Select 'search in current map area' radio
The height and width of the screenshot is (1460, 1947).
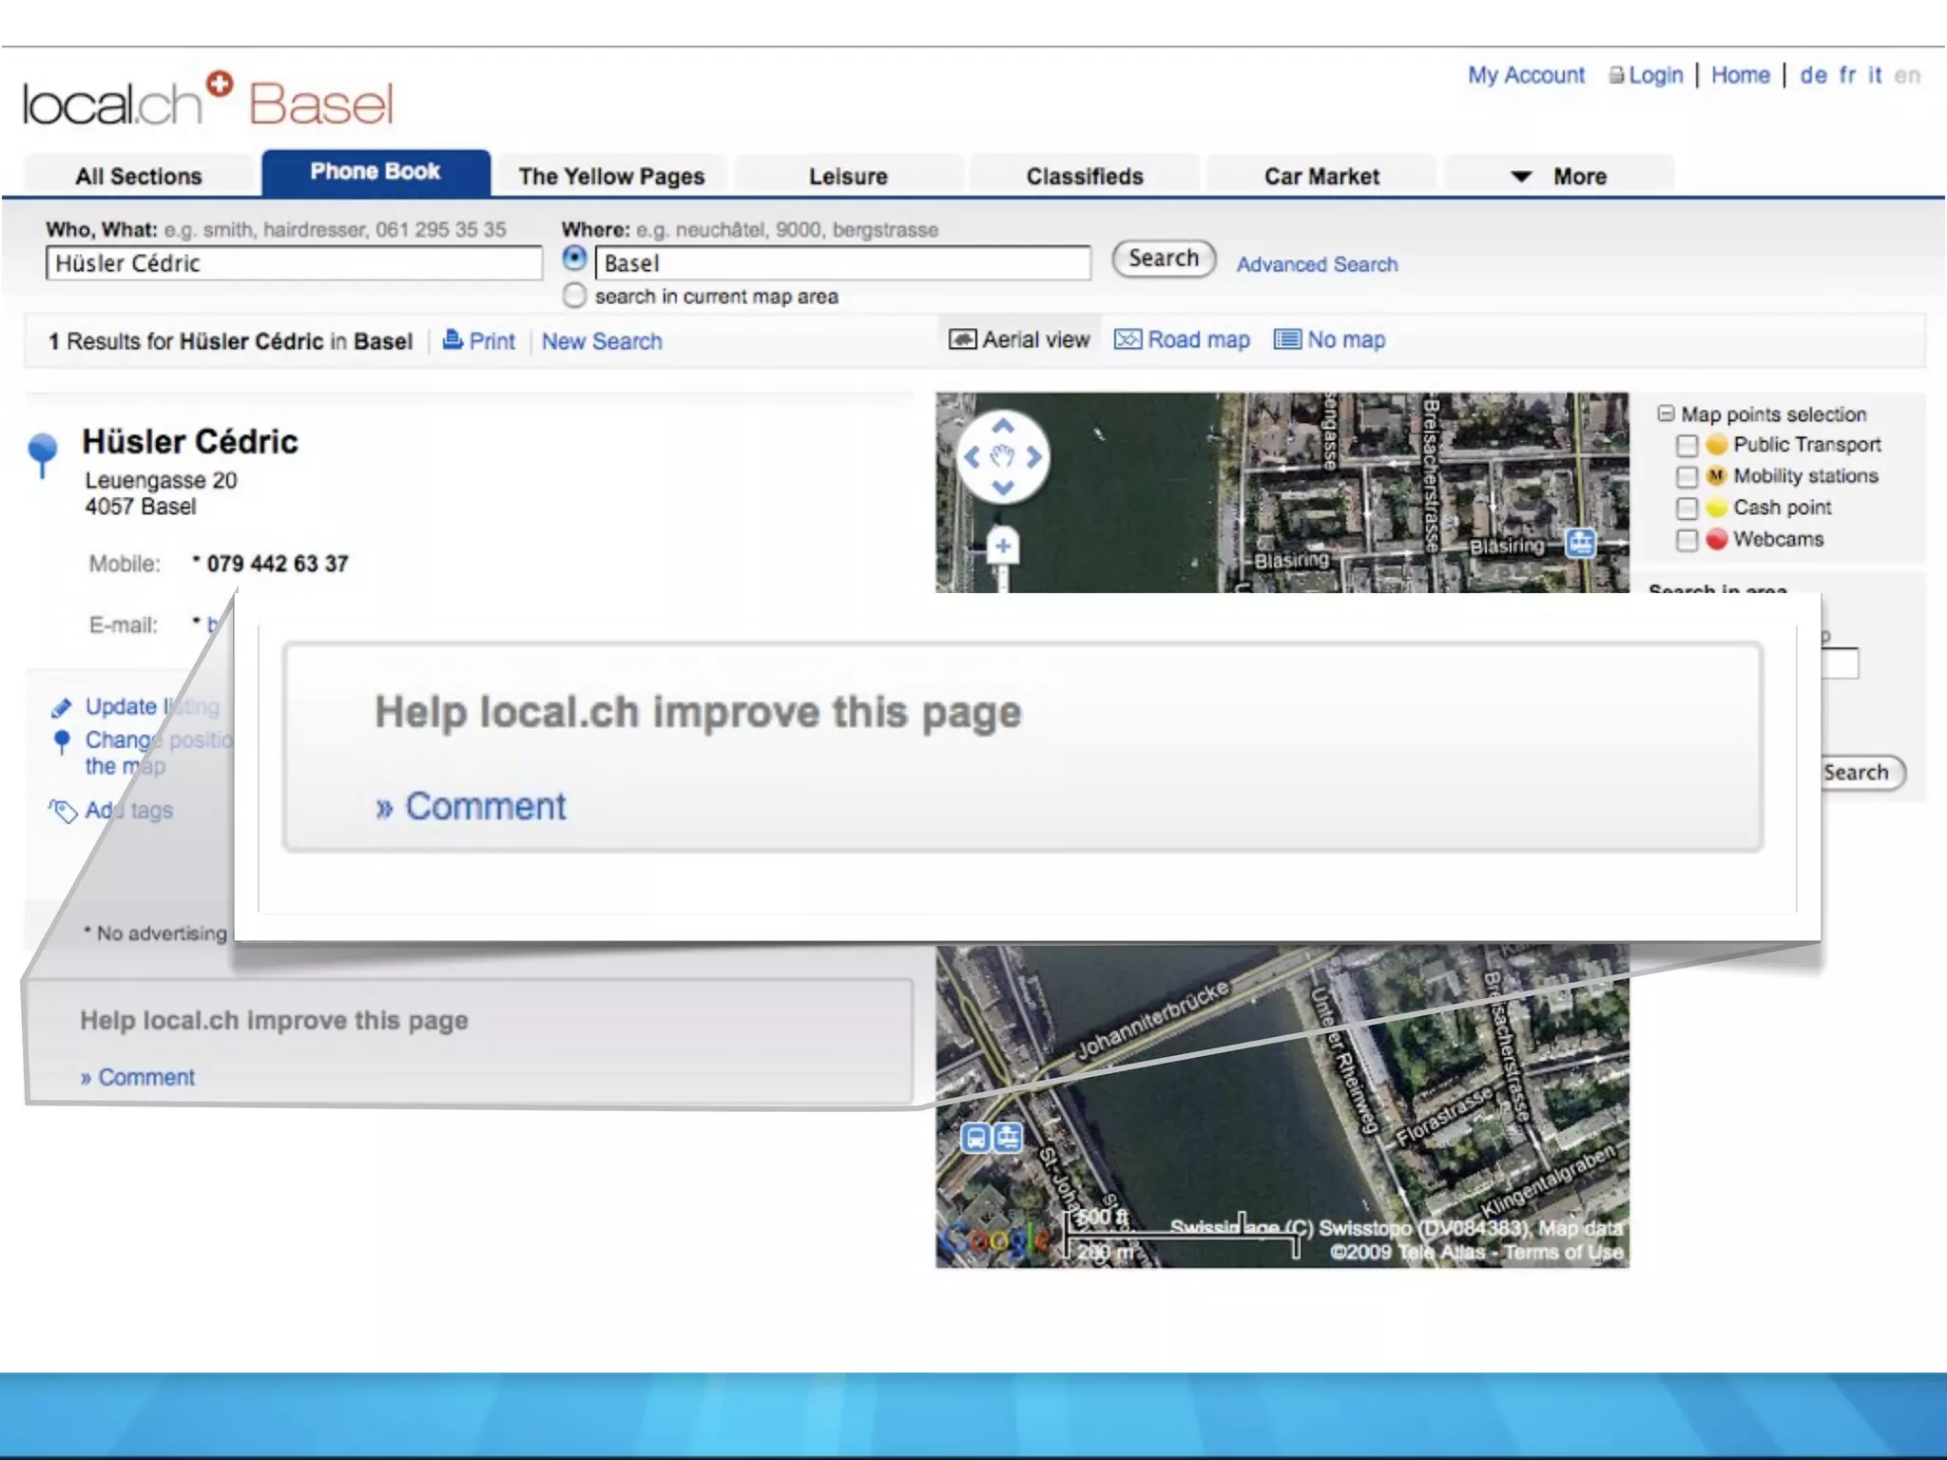pos(574,296)
